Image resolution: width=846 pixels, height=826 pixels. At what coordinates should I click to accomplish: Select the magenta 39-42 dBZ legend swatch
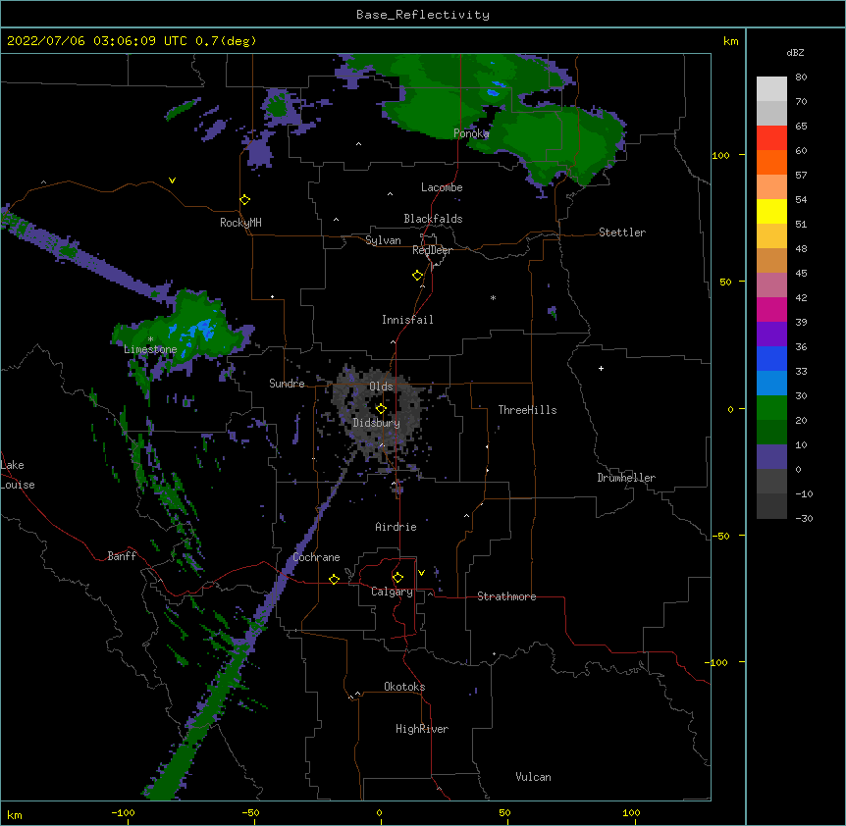click(771, 309)
